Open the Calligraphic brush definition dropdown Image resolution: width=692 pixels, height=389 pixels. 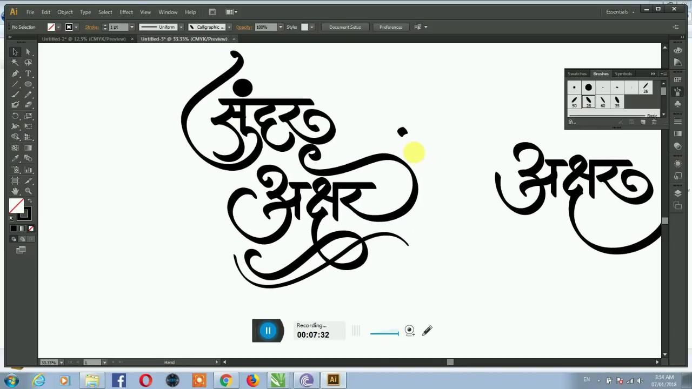pyautogui.click(x=229, y=27)
